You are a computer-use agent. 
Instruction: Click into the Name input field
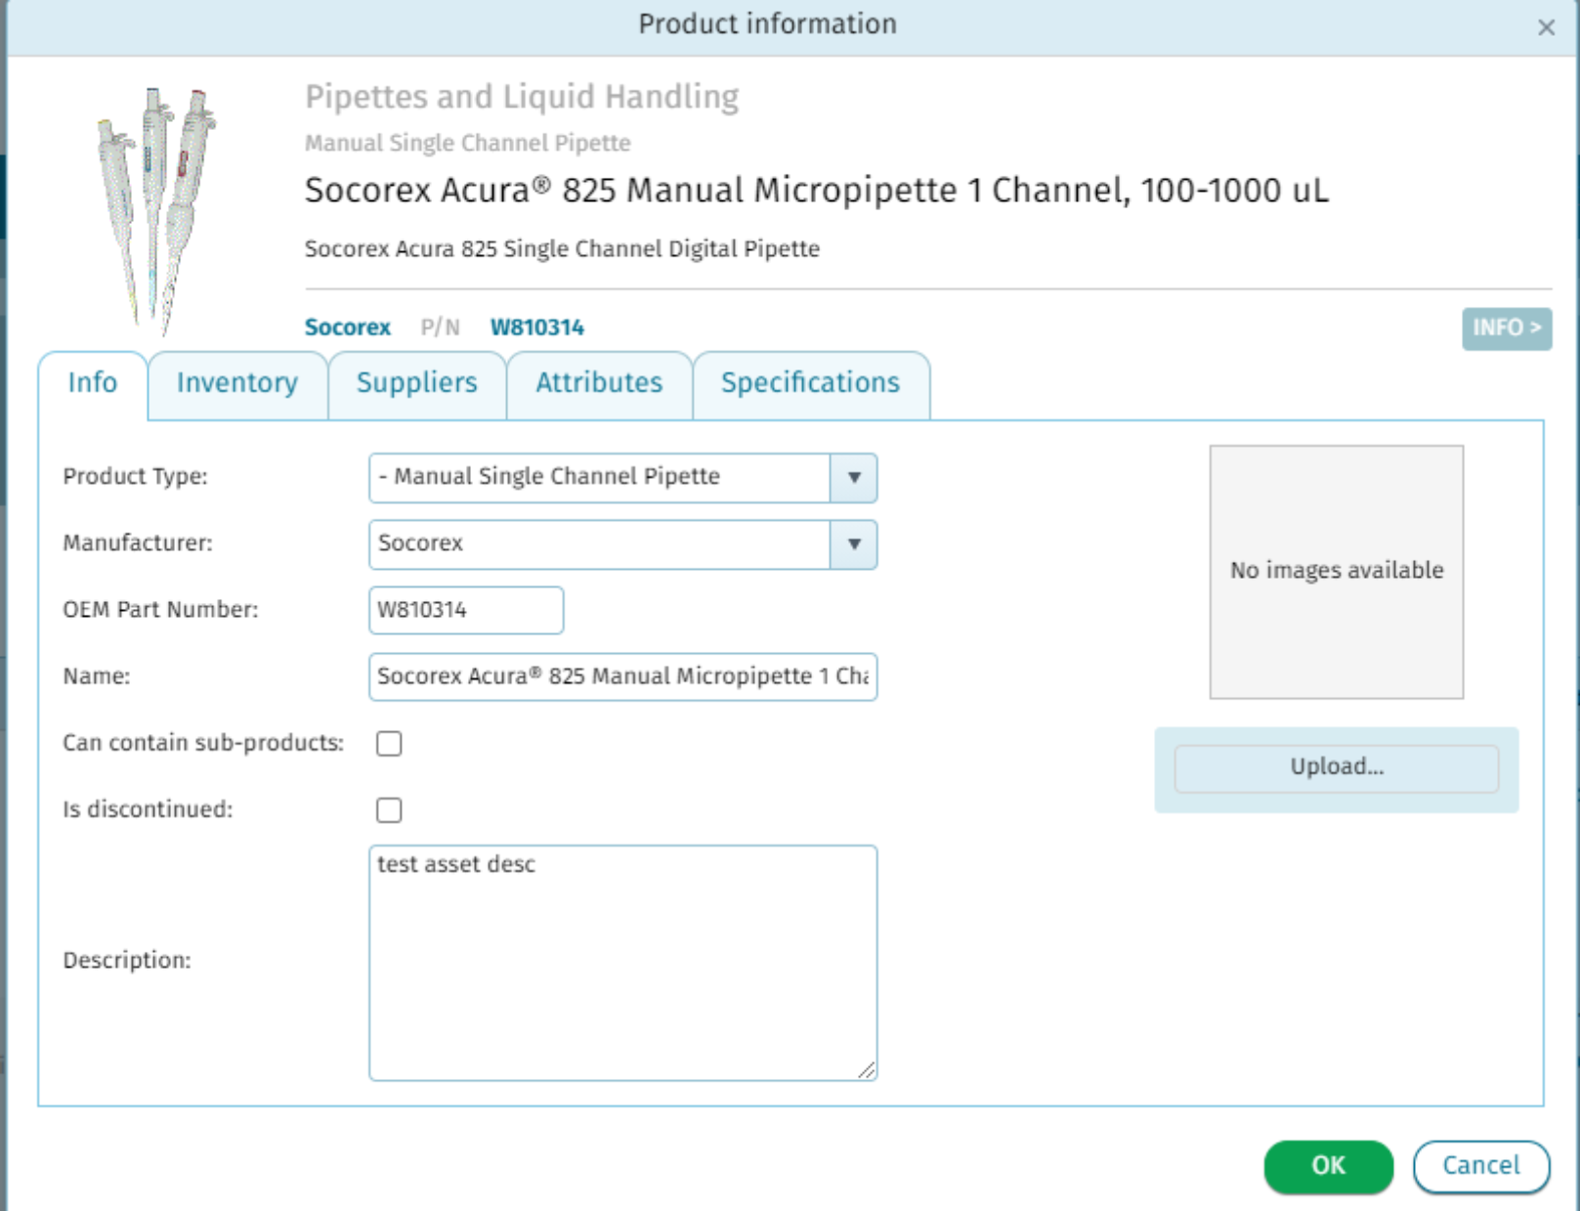point(622,676)
